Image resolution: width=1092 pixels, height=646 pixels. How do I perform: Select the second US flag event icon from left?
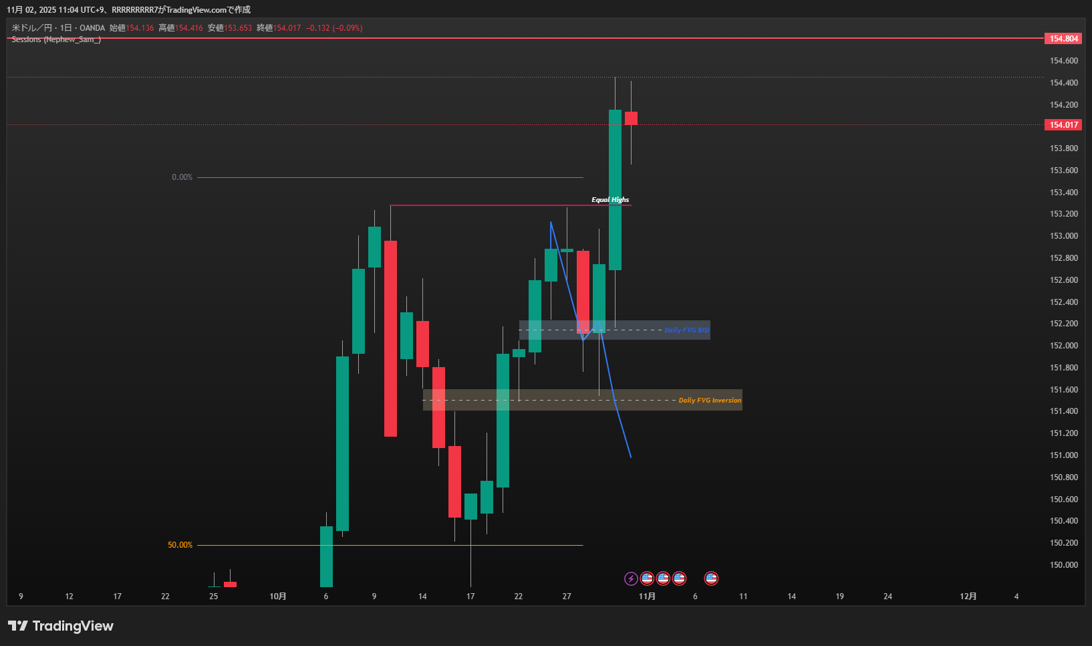point(663,578)
